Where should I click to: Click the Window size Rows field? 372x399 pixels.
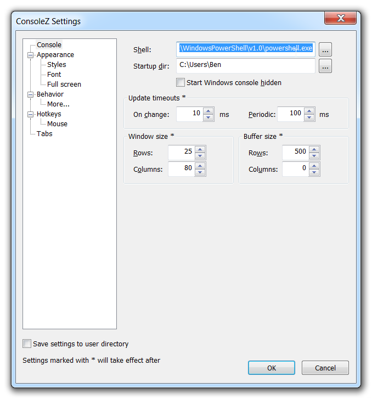(182, 153)
